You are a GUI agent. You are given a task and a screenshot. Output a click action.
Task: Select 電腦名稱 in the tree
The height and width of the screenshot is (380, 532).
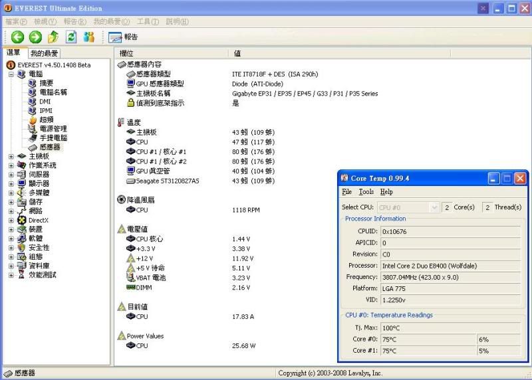(x=53, y=92)
